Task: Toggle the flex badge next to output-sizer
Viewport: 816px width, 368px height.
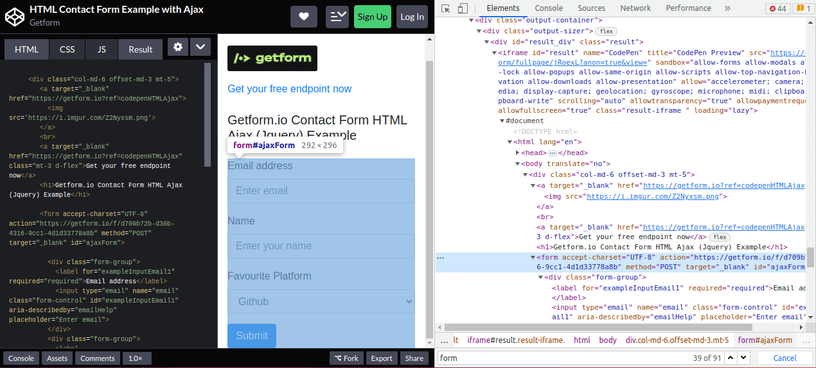Action: pos(605,31)
